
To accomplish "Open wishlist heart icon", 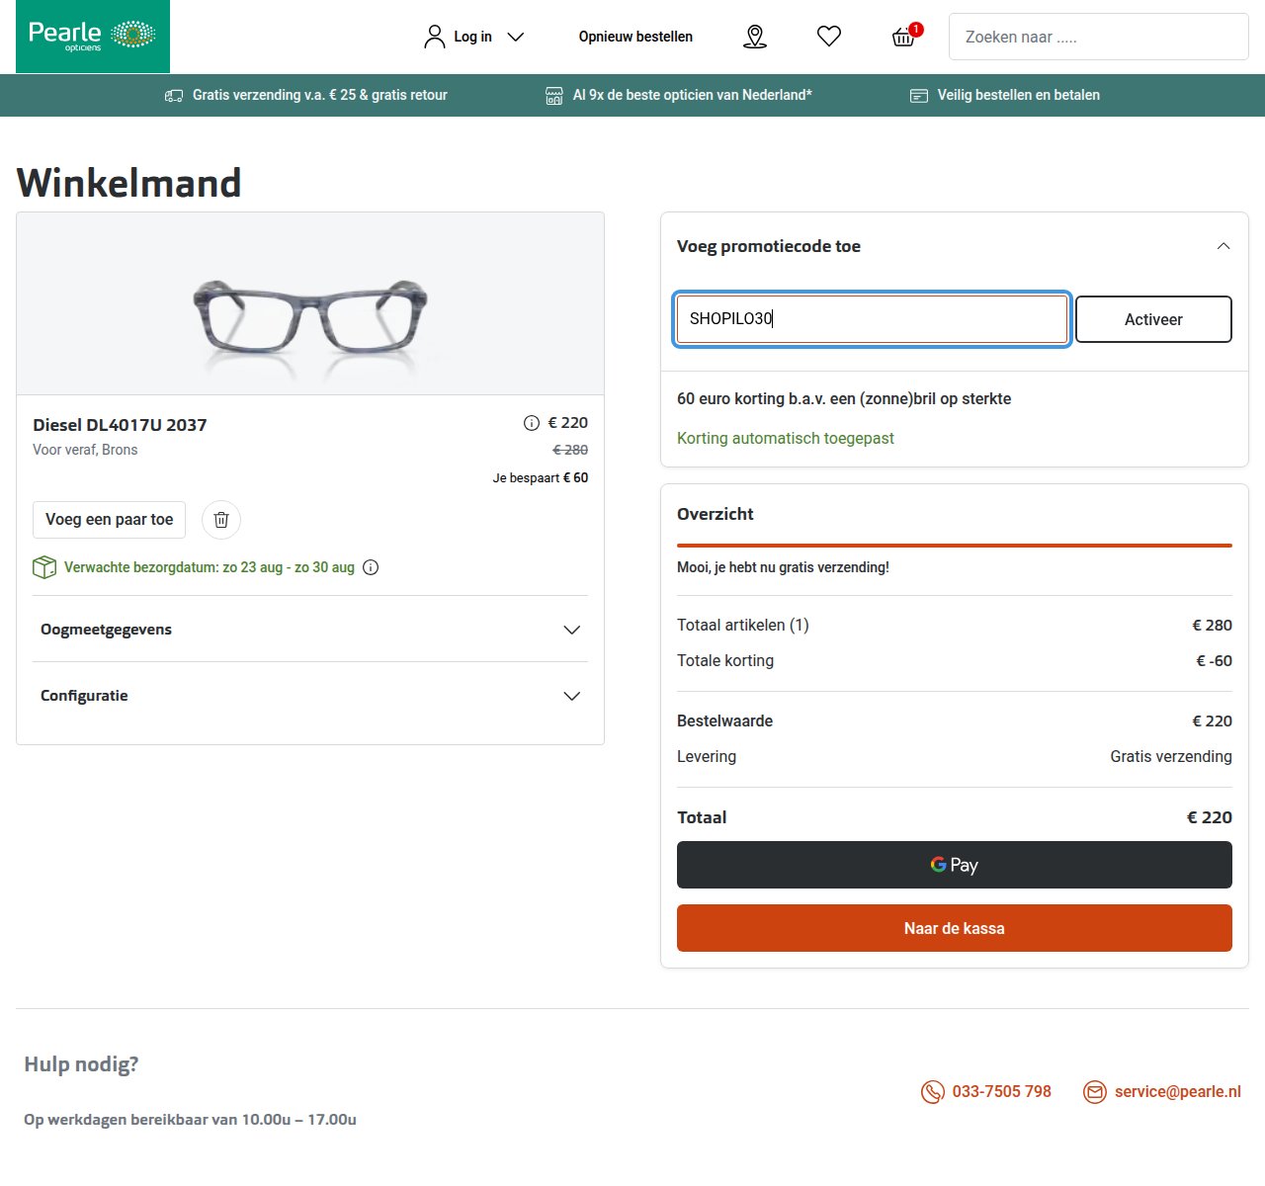I will [x=829, y=37].
